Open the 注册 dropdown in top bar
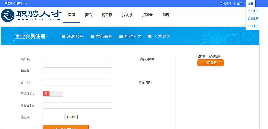Screen dimensions: 268x129 250,3
